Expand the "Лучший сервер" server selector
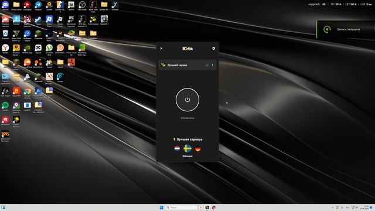Viewport: 375px width, 211px height. pos(187,65)
